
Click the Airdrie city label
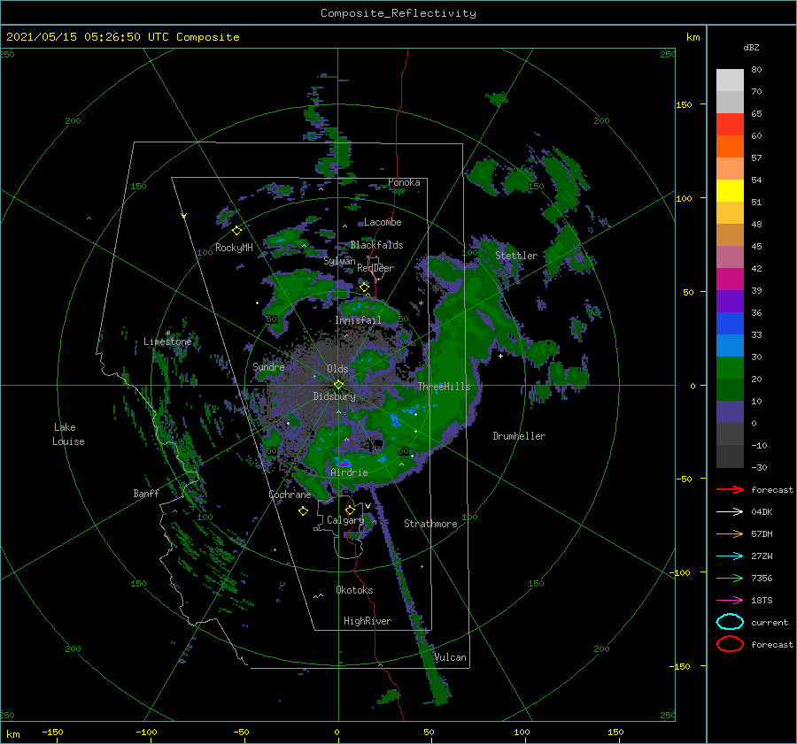[x=349, y=472]
